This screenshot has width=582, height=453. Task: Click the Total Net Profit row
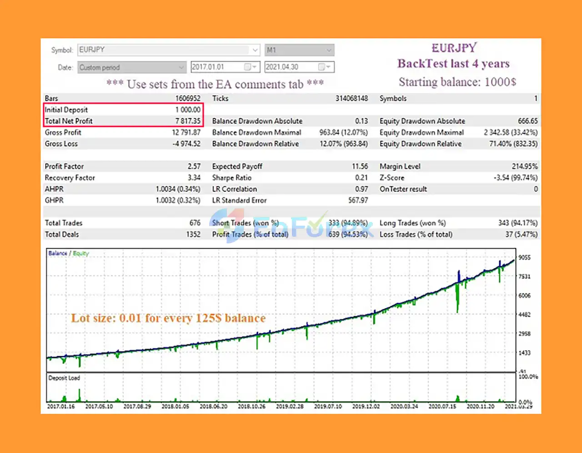point(123,121)
